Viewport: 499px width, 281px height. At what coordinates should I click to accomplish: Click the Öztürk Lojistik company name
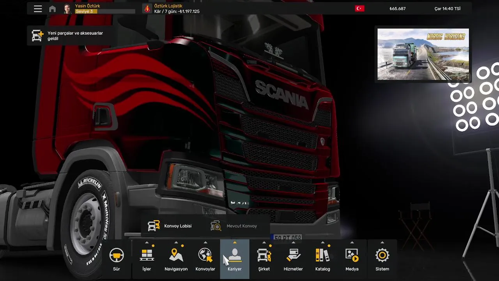click(168, 6)
